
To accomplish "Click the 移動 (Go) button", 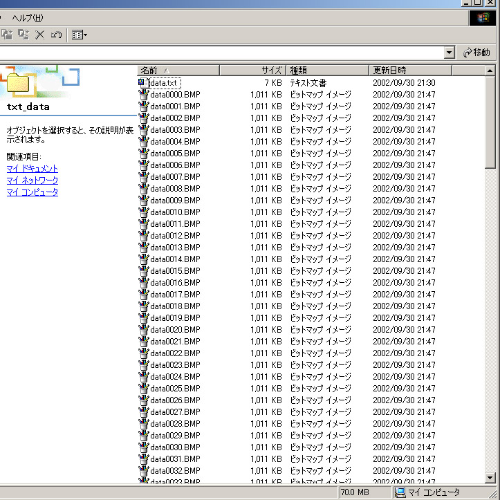I will pos(476,53).
